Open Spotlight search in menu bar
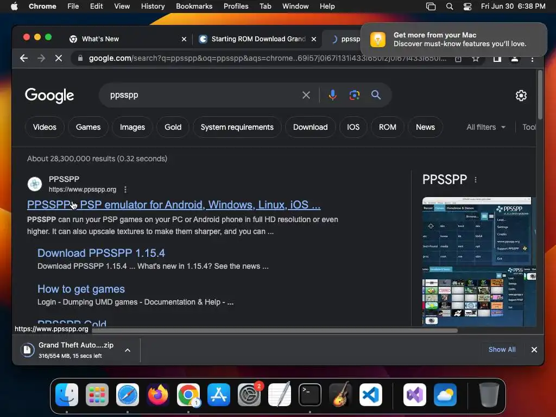 point(450,7)
